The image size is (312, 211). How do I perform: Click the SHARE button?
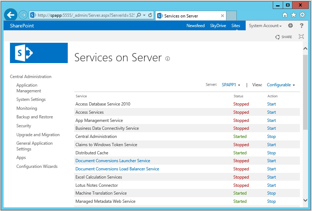pos(284,37)
